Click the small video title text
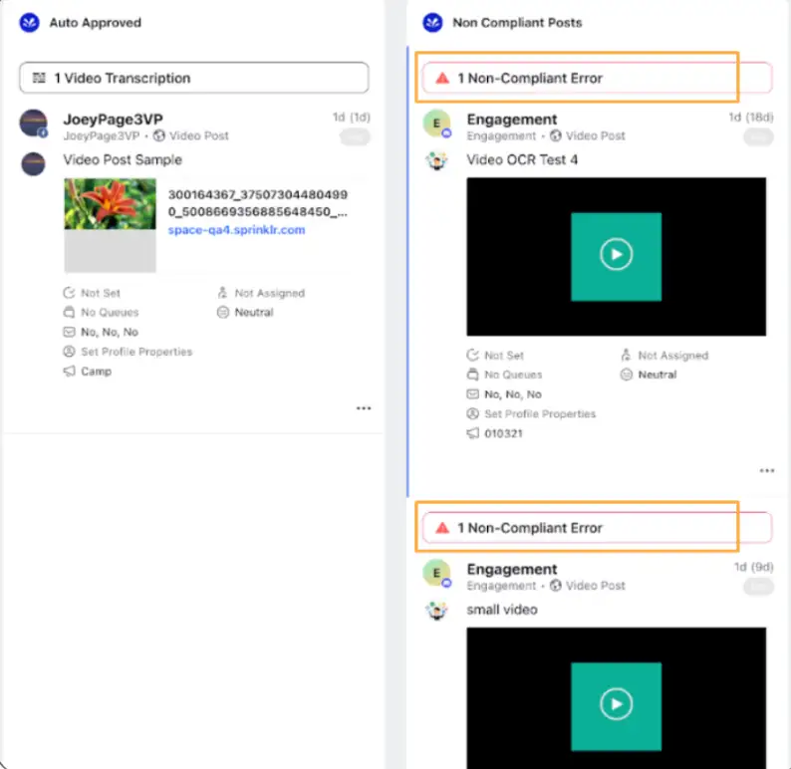Screen dimensions: 791x769 502,610
